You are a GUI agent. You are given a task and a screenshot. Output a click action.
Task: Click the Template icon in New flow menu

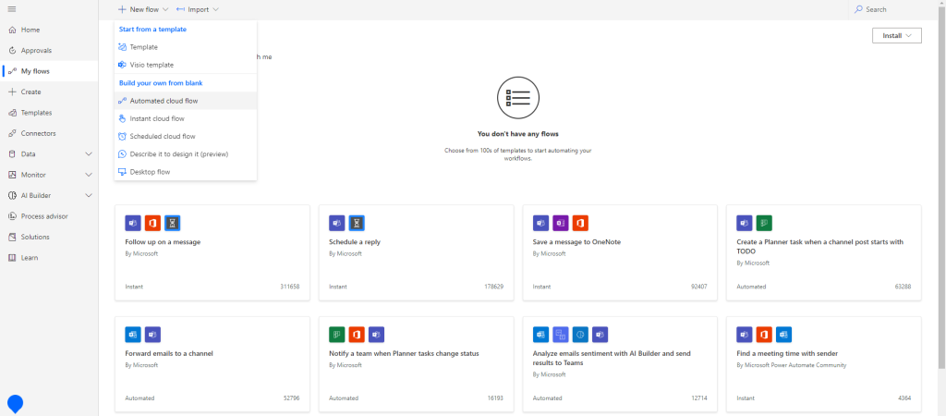(x=123, y=47)
